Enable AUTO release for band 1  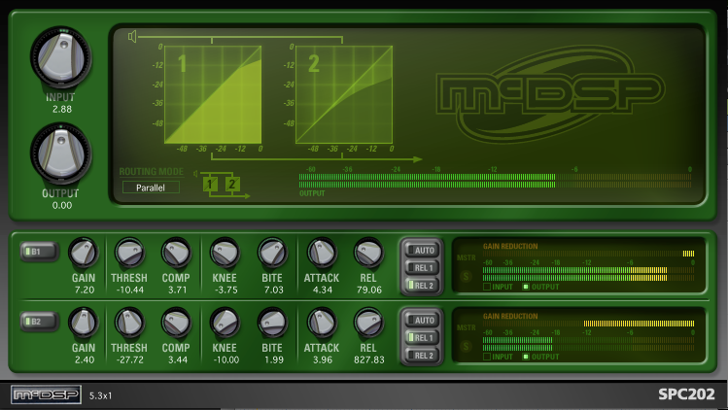pos(422,251)
